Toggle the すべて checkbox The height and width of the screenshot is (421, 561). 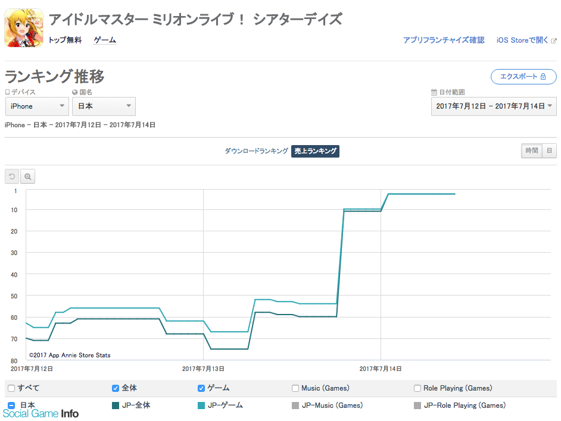(11, 388)
